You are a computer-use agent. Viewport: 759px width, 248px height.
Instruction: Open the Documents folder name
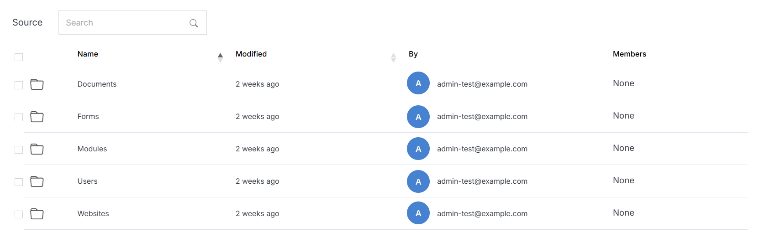97,84
